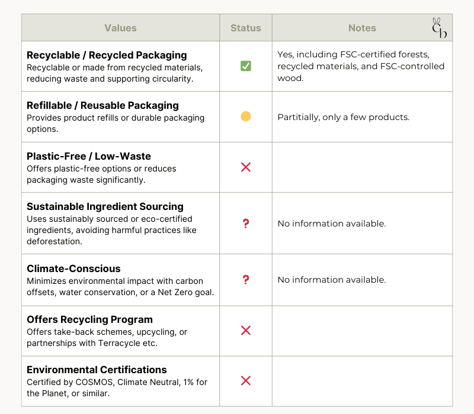Click the Plastic-Free / Low-Waste heading
Viewport: 474px width, 414px height.
point(88,156)
